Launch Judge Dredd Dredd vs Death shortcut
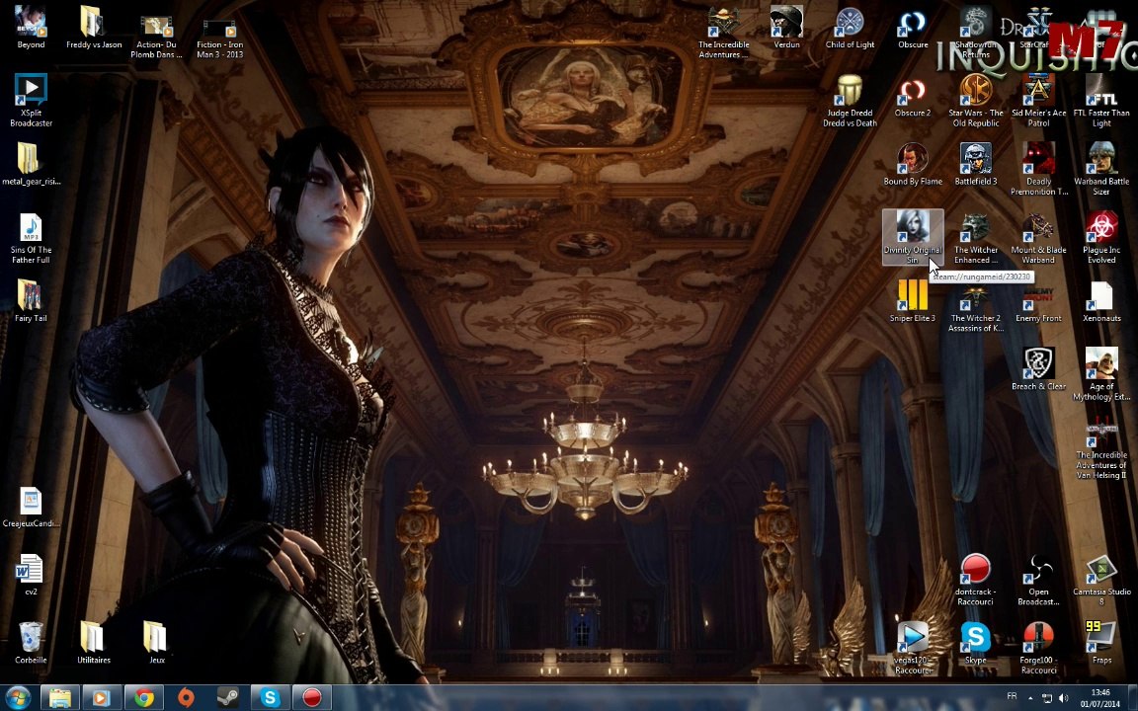 pyautogui.click(x=850, y=100)
